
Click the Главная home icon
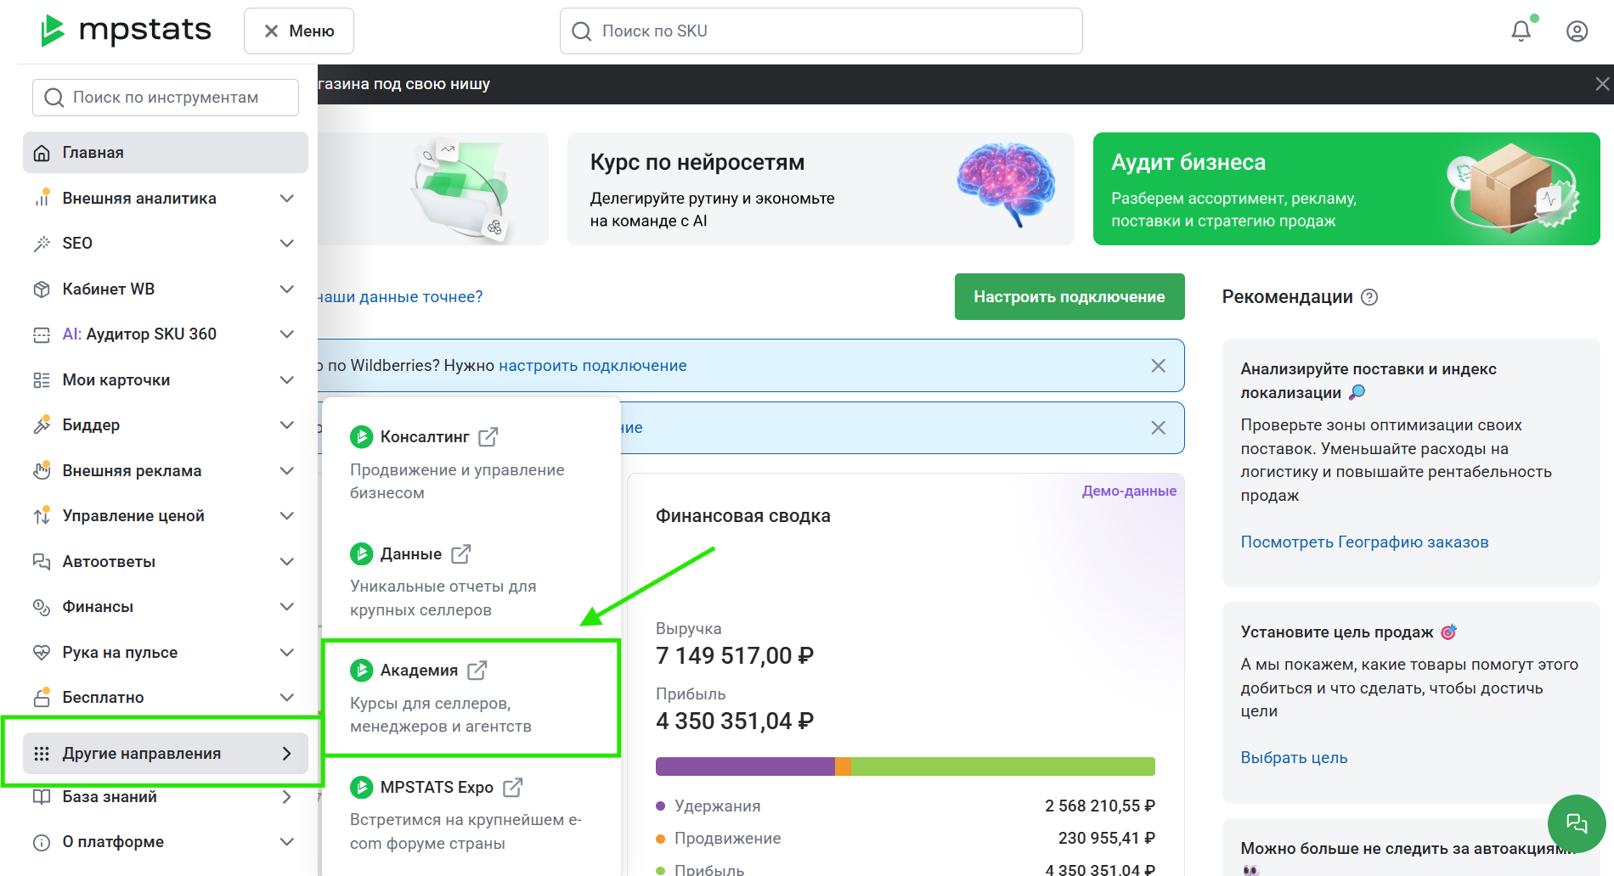click(x=42, y=153)
